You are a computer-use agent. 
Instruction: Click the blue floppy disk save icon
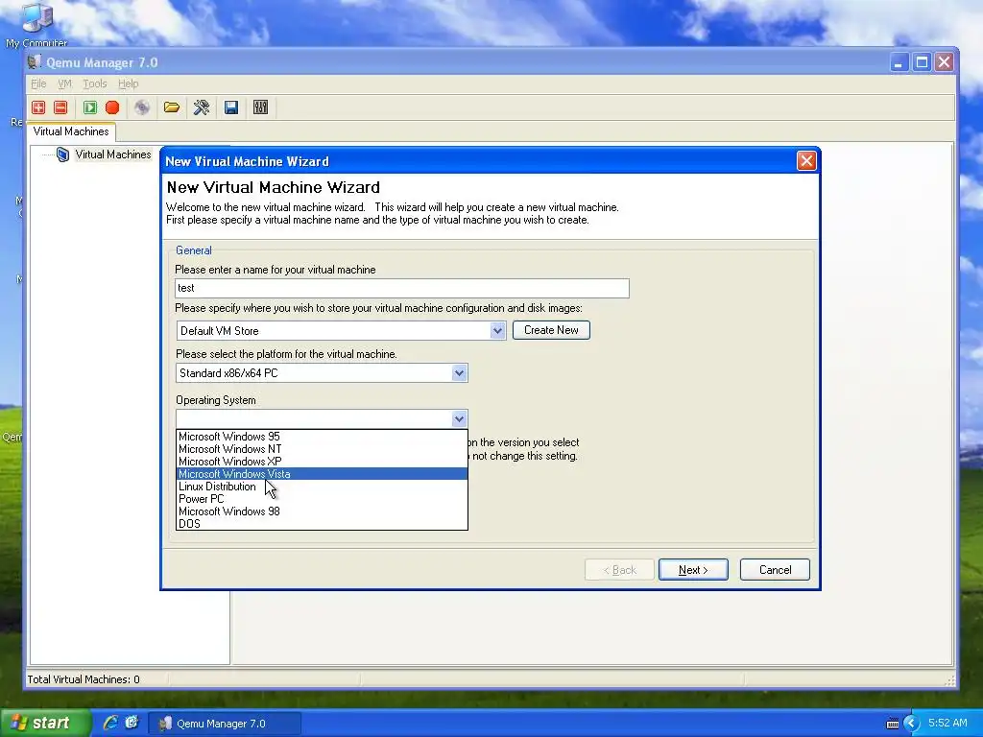pyautogui.click(x=231, y=107)
